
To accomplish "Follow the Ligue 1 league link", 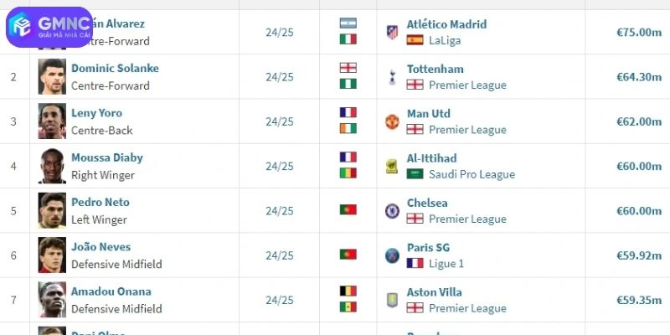I will coord(446,263).
